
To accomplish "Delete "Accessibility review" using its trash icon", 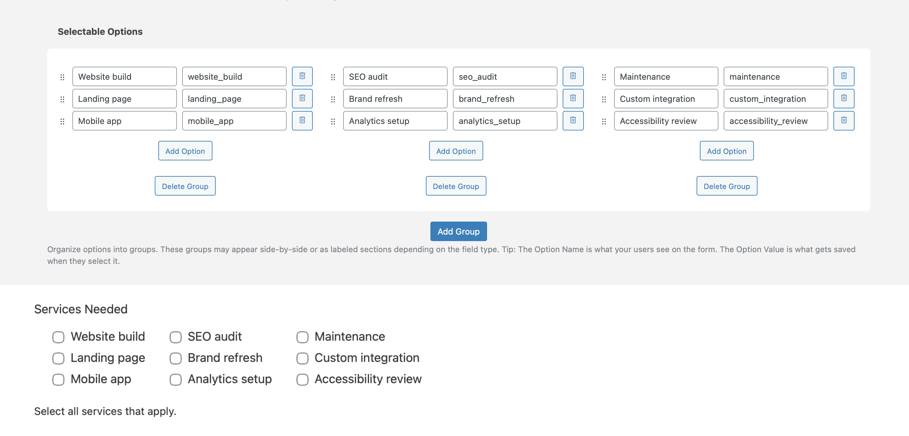I will [844, 120].
